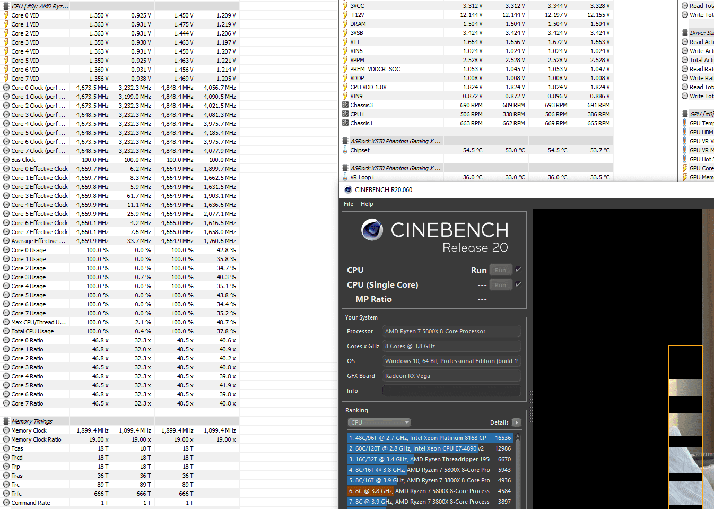Click the Chassis1 fan icon
714x509 pixels.
pos(345,123)
